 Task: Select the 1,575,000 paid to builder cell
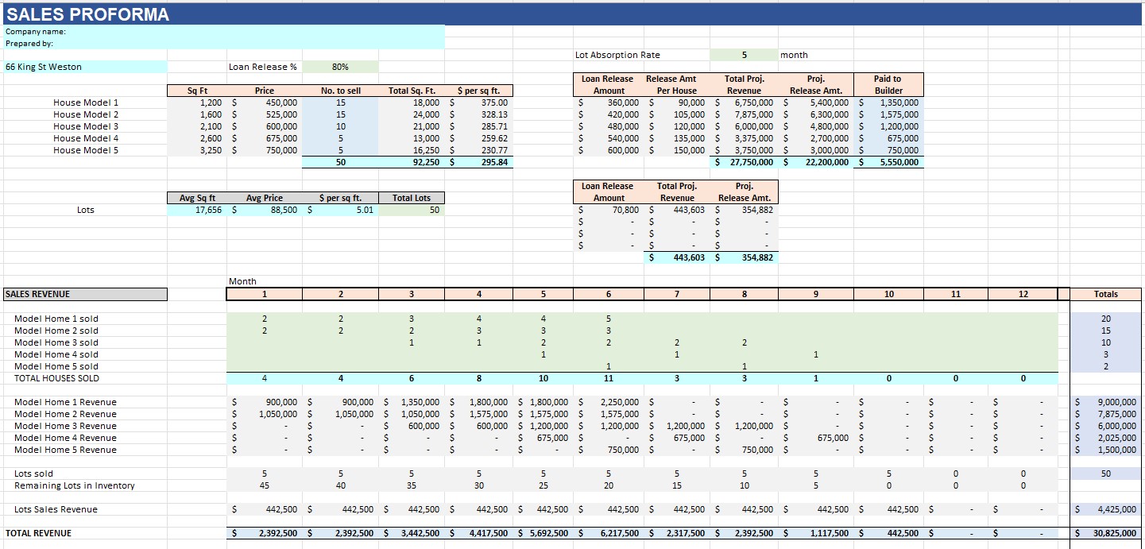coord(888,114)
